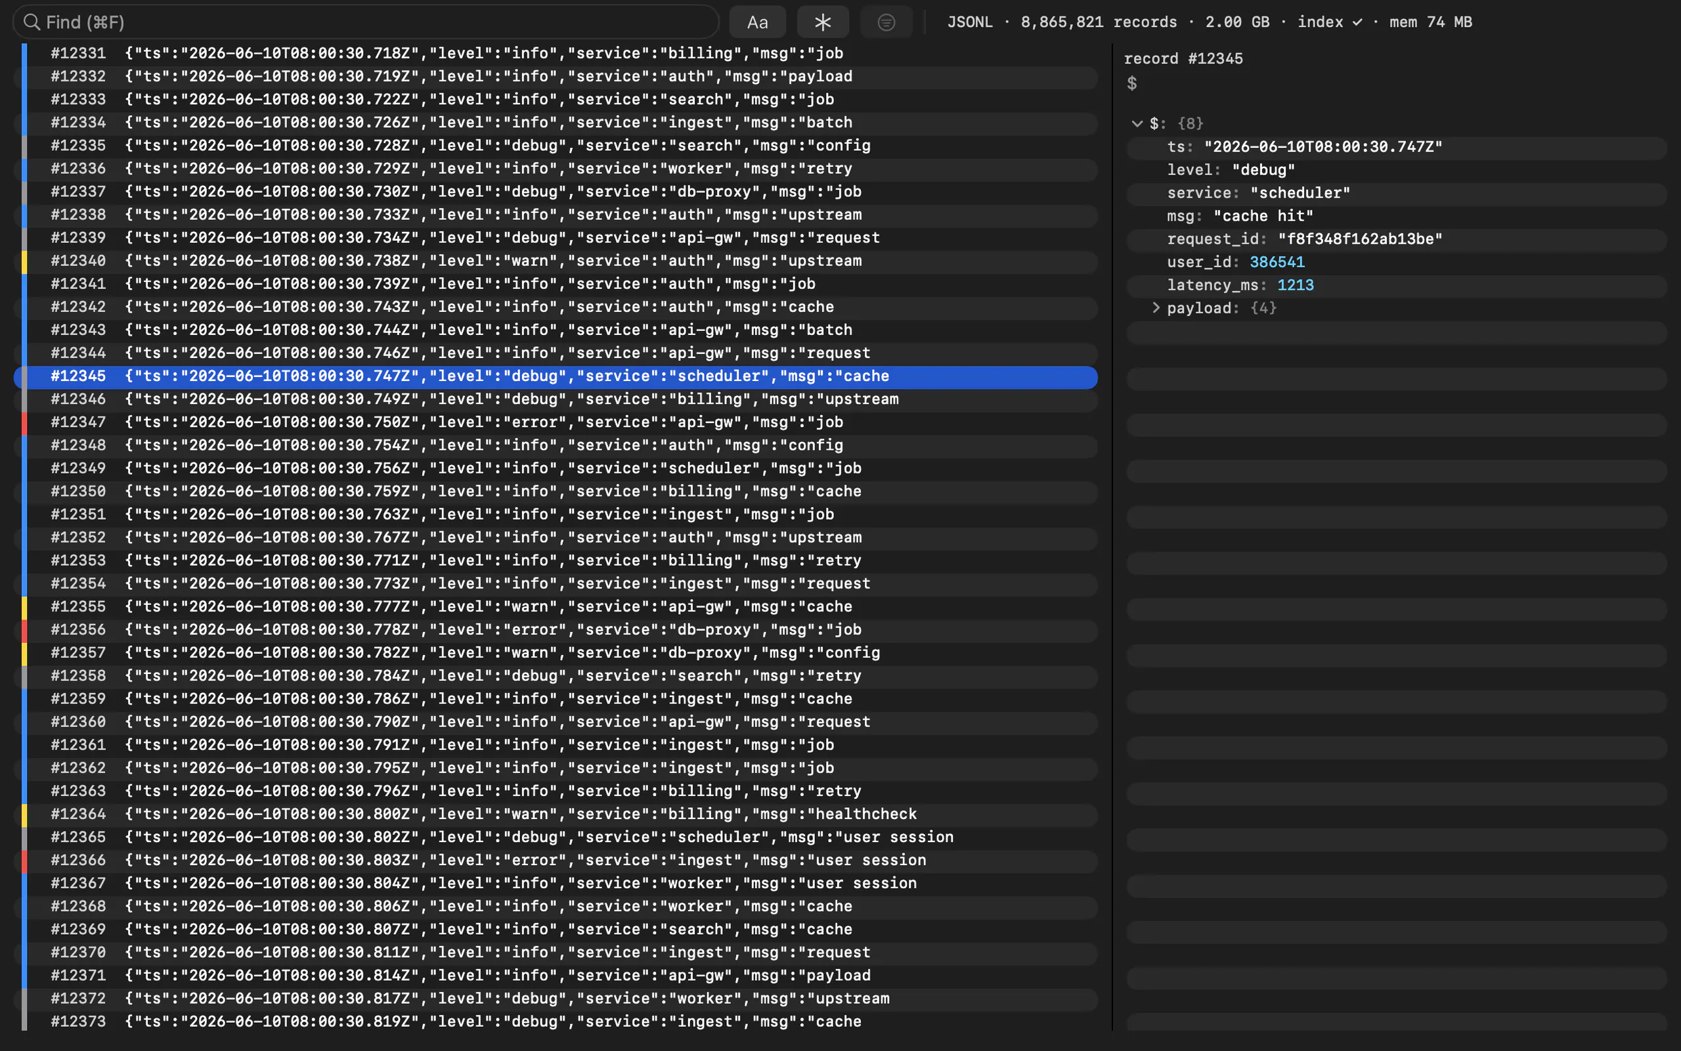This screenshot has height=1051, width=1681.
Task: Select record #12337 db-proxy job
Action: click(556, 192)
